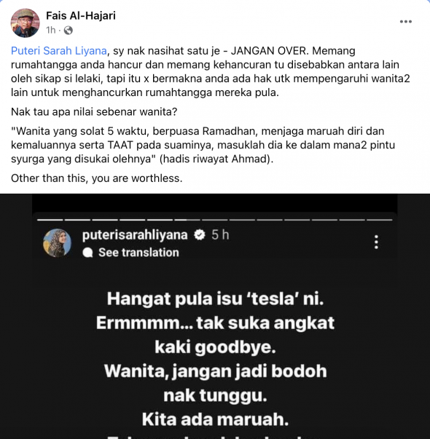Screen dimensions: 430x439
Task: Click the translation speech bubble icon
Action: point(87,253)
